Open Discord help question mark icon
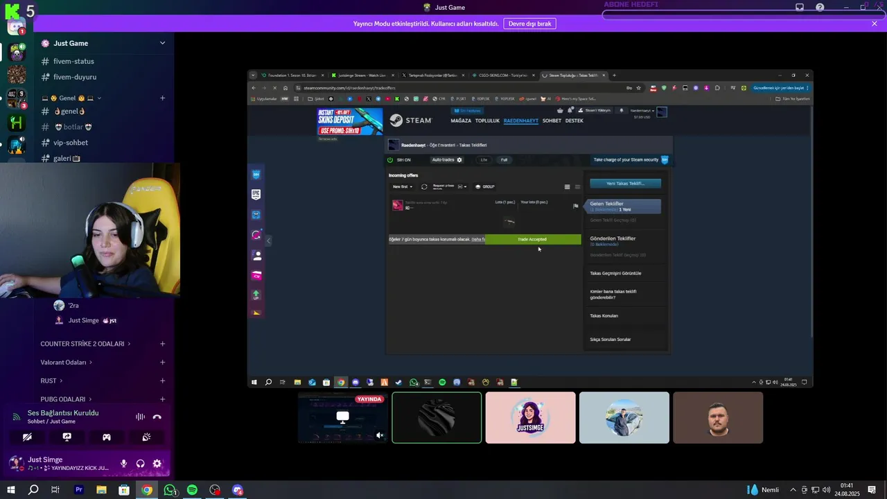The image size is (887, 499). click(820, 7)
